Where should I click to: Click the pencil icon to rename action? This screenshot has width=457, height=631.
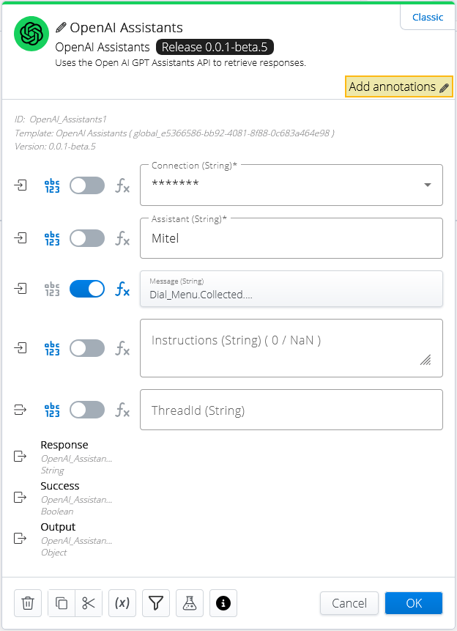click(61, 27)
